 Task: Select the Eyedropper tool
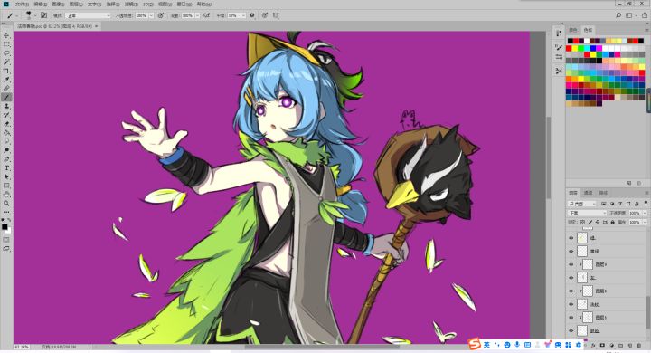click(6, 80)
